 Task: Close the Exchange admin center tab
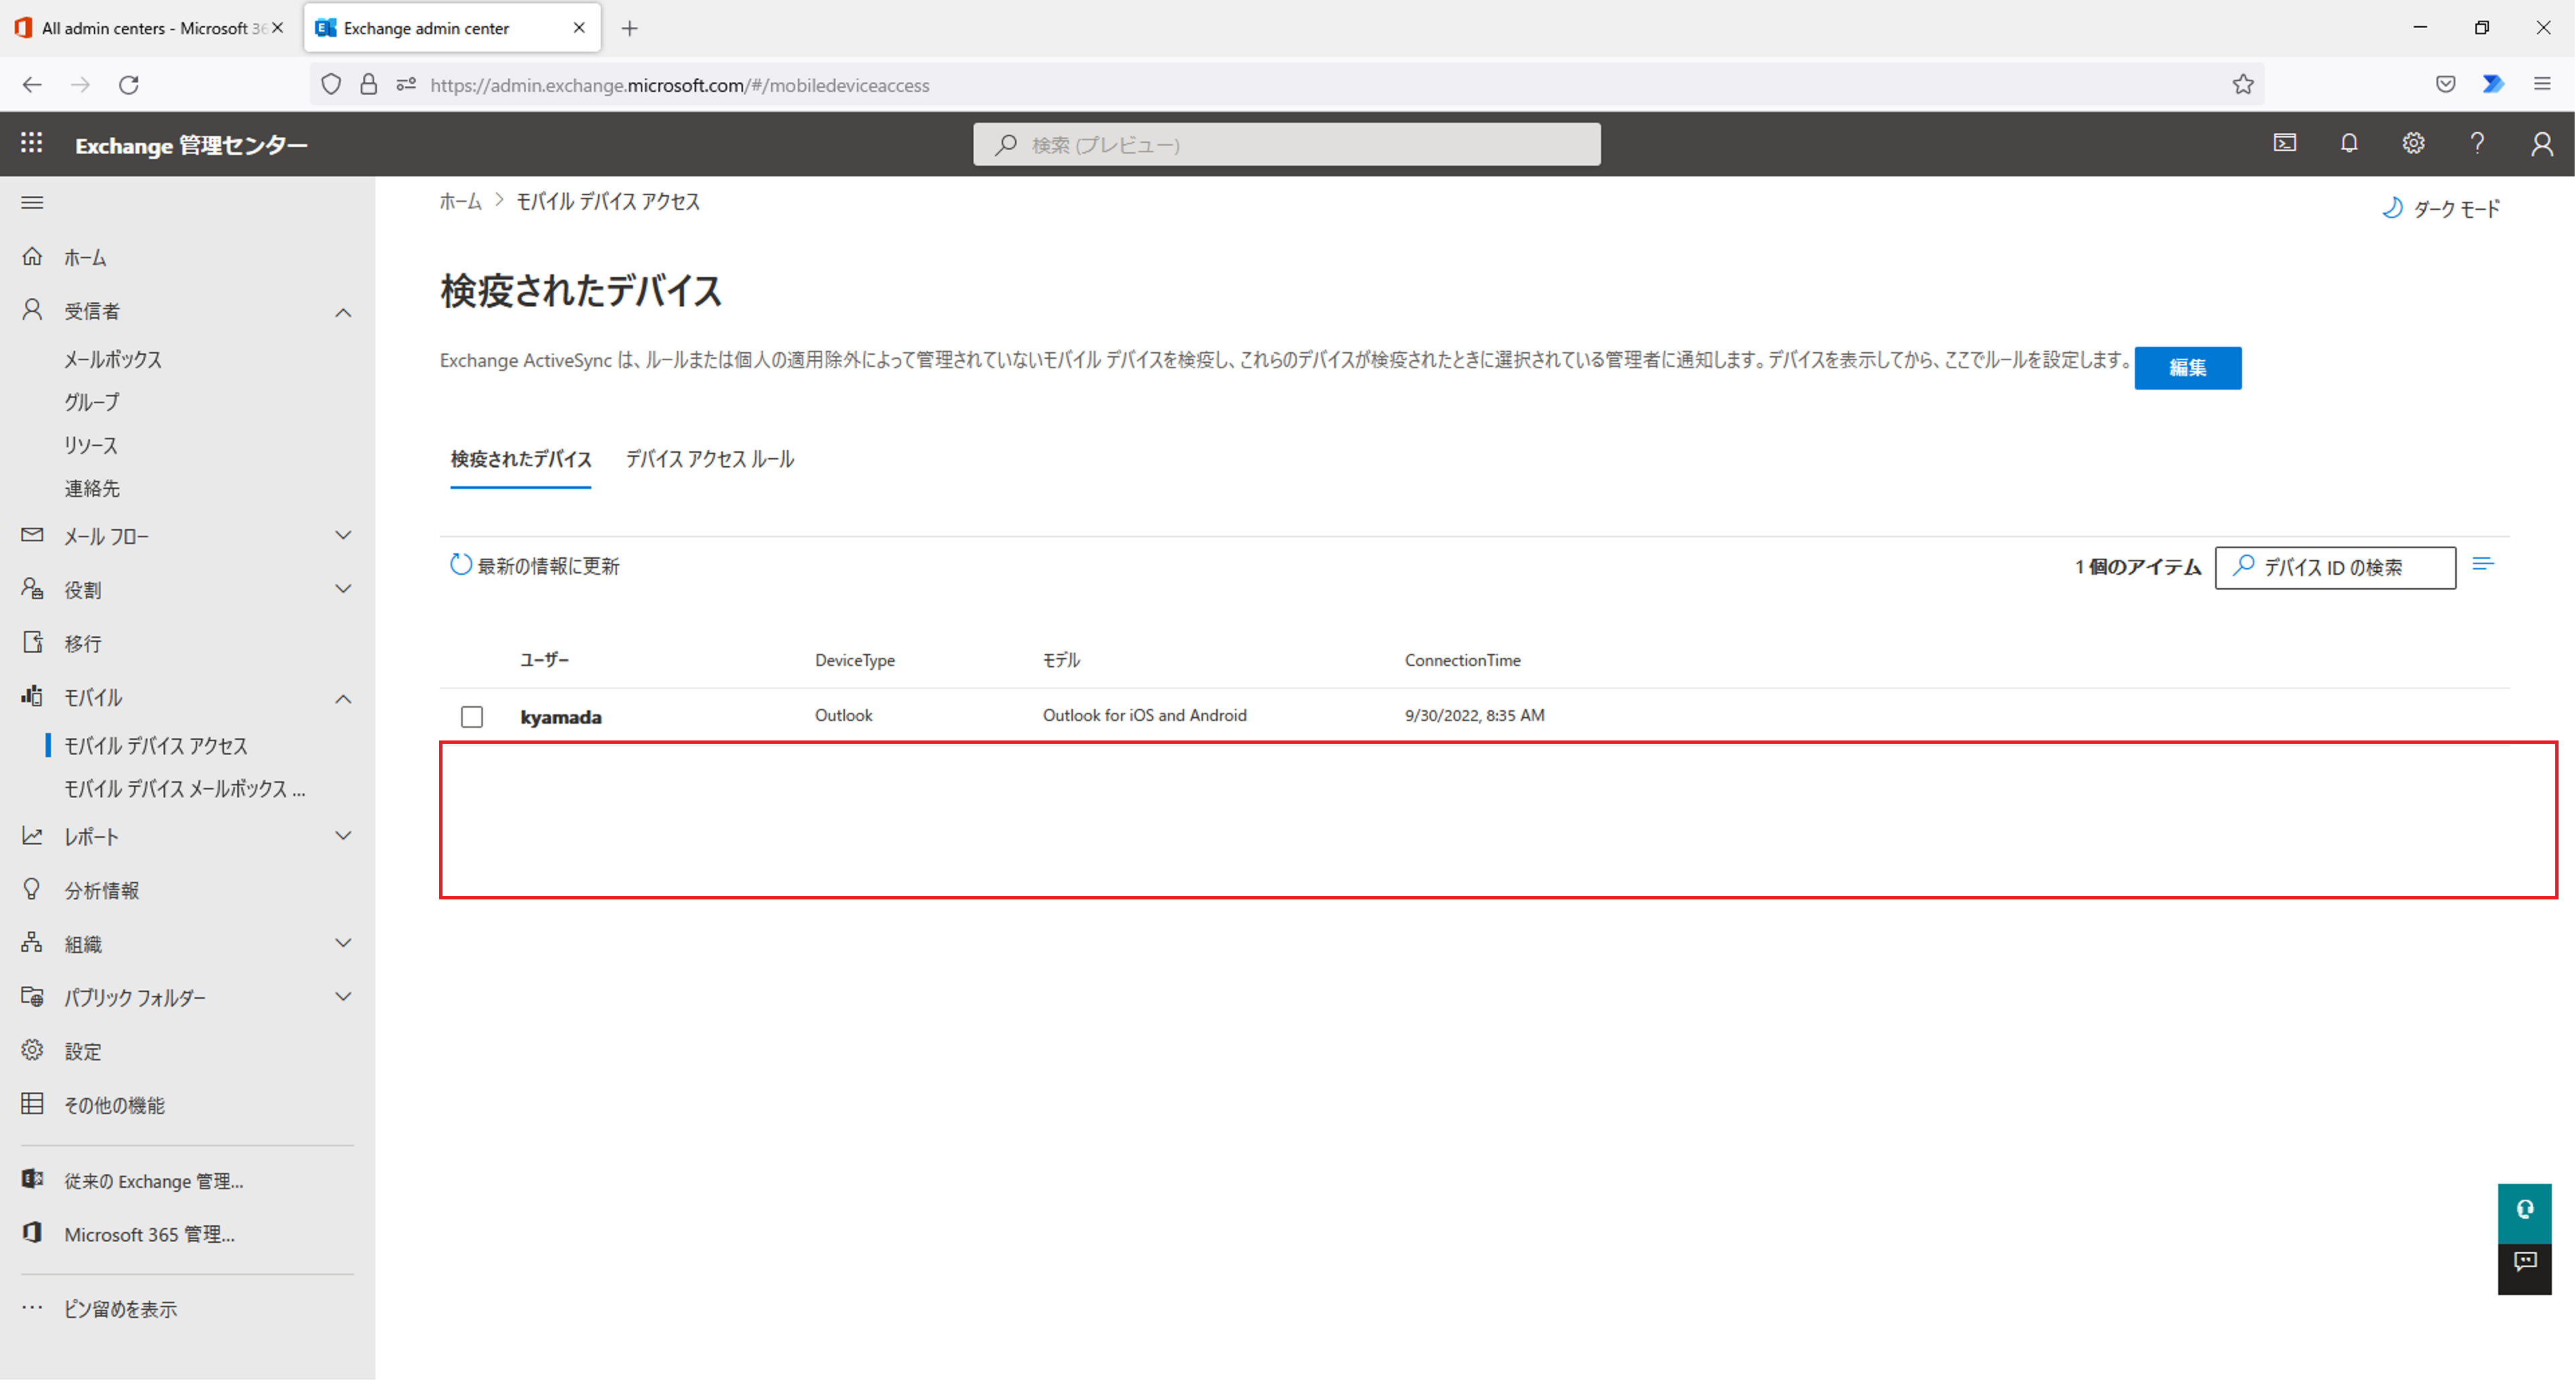tap(579, 28)
